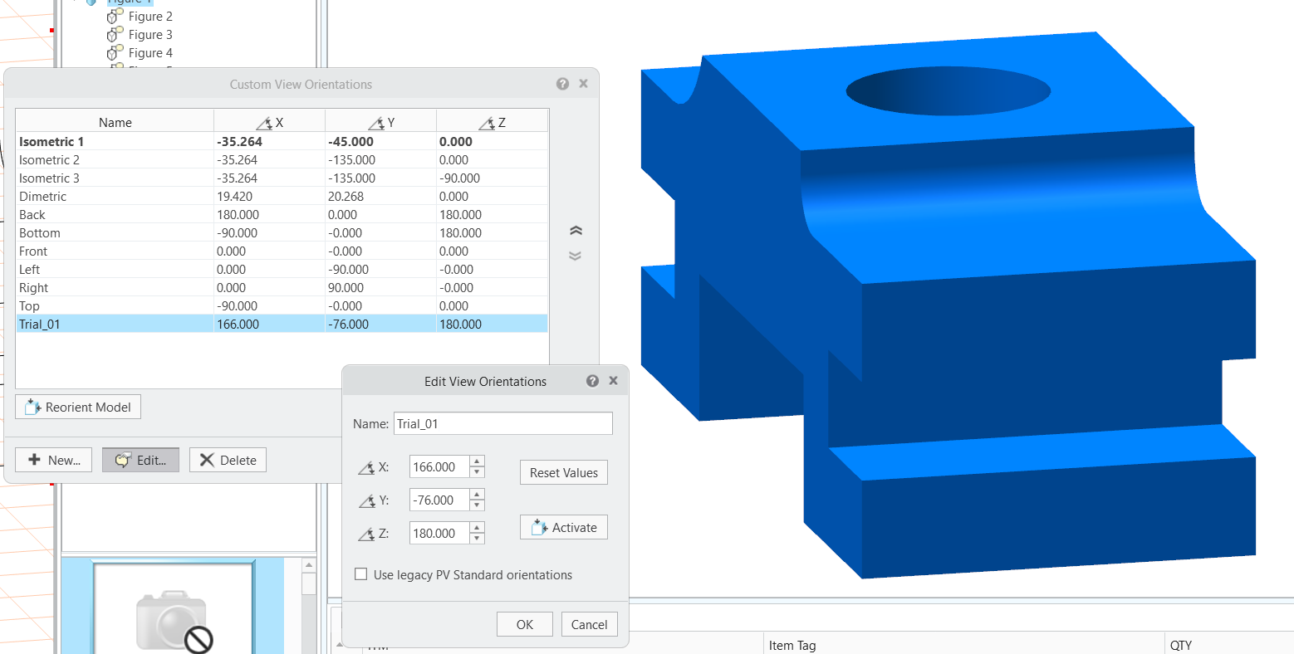Click the Figure 3 figure cube icon
Screen dimensions: 1294x654
(x=114, y=34)
